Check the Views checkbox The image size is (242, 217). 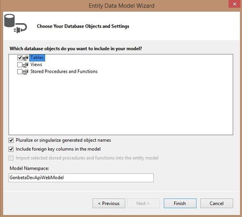pos(20,65)
